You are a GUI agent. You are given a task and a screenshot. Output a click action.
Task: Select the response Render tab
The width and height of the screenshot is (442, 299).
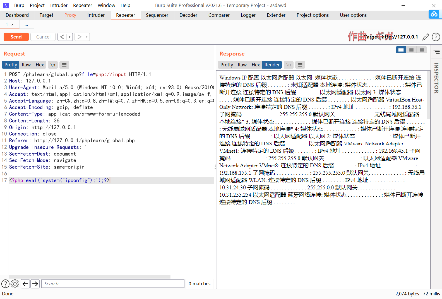272,65
